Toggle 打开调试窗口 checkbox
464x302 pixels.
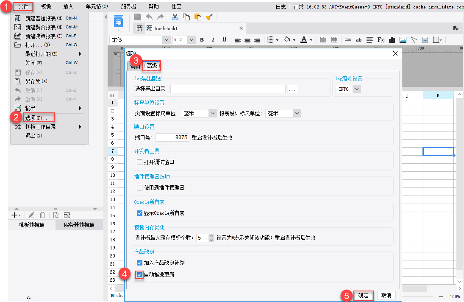[x=140, y=162]
